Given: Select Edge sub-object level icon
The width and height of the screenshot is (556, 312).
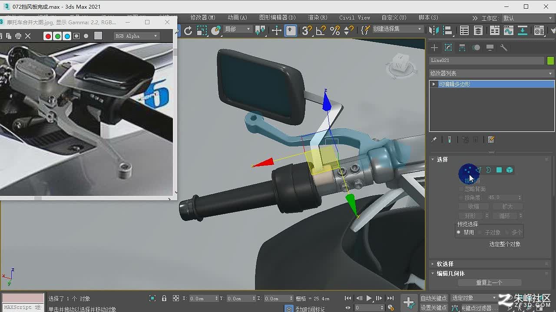Looking at the screenshot, I should 478,170.
